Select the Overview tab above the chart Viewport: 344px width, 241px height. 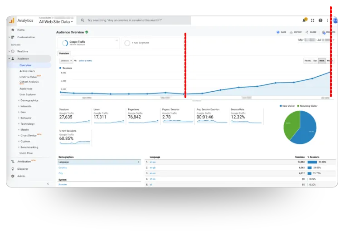[x=64, y=54]
